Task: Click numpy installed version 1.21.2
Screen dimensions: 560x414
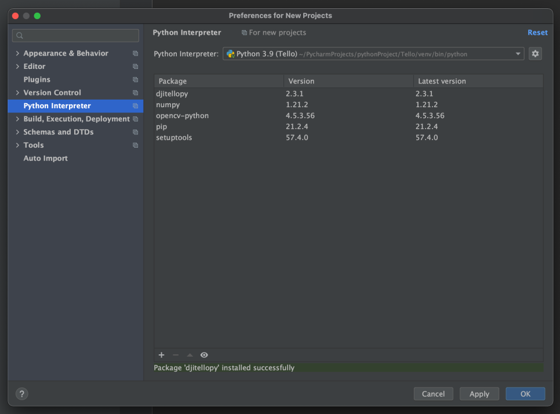Action: [x=297, y=105]
